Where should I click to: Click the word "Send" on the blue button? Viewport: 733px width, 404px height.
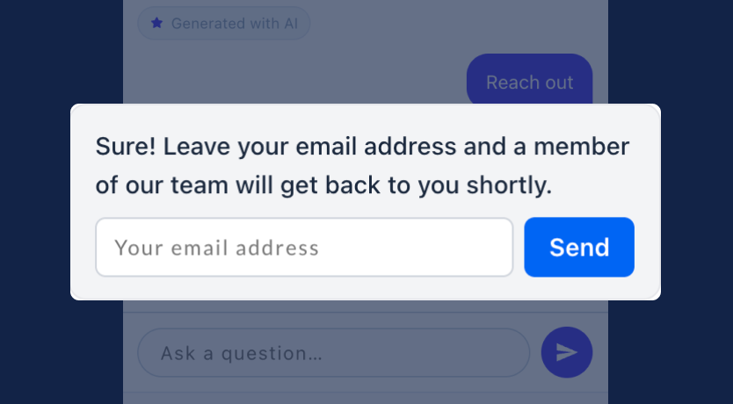579,248
